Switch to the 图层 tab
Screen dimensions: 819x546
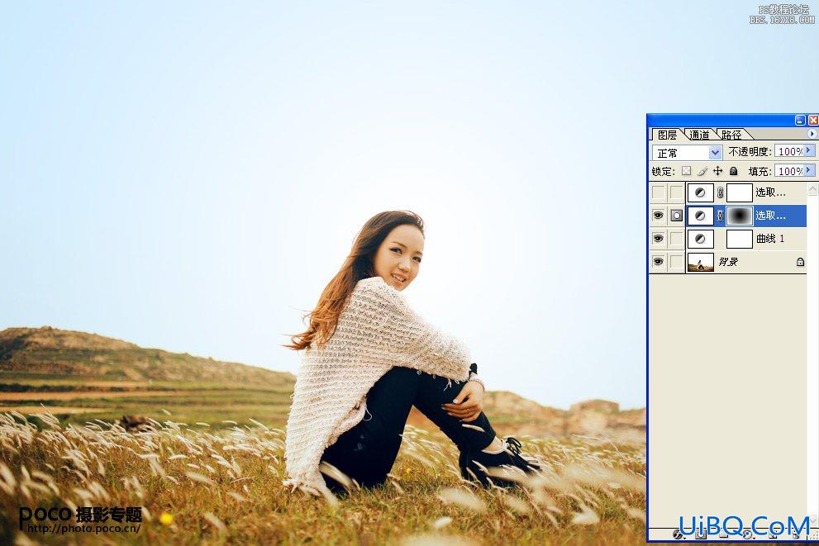[x=667, y=135]
